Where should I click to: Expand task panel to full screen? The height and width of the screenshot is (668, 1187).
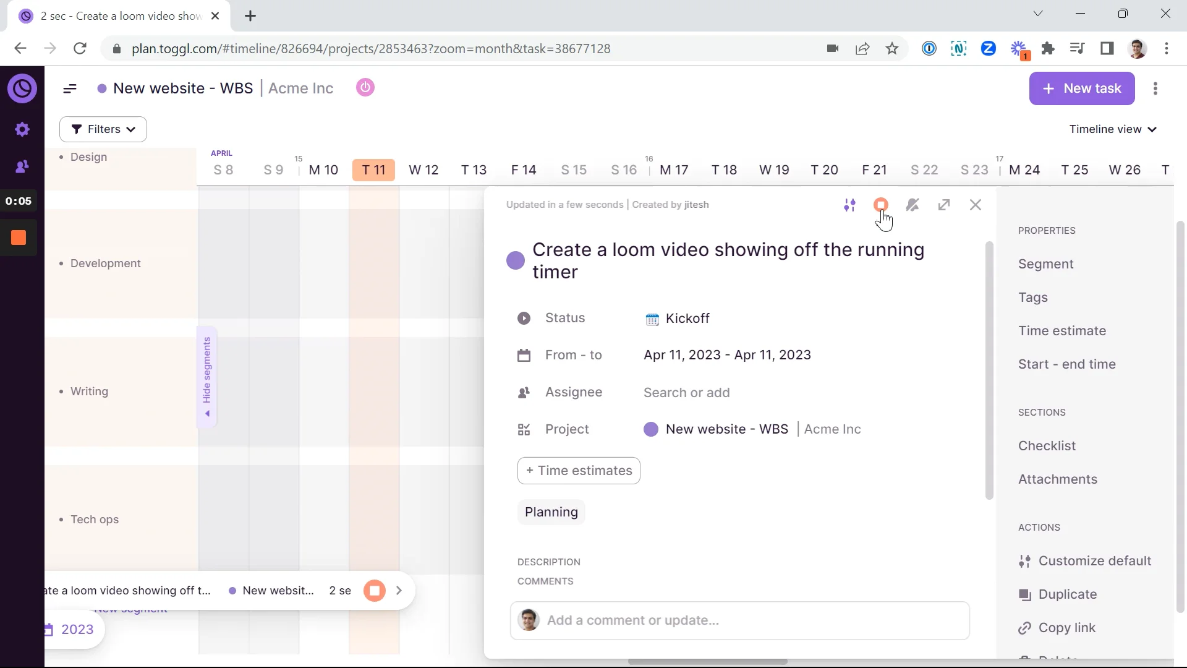pyautogui.click(x=944, y=205)
